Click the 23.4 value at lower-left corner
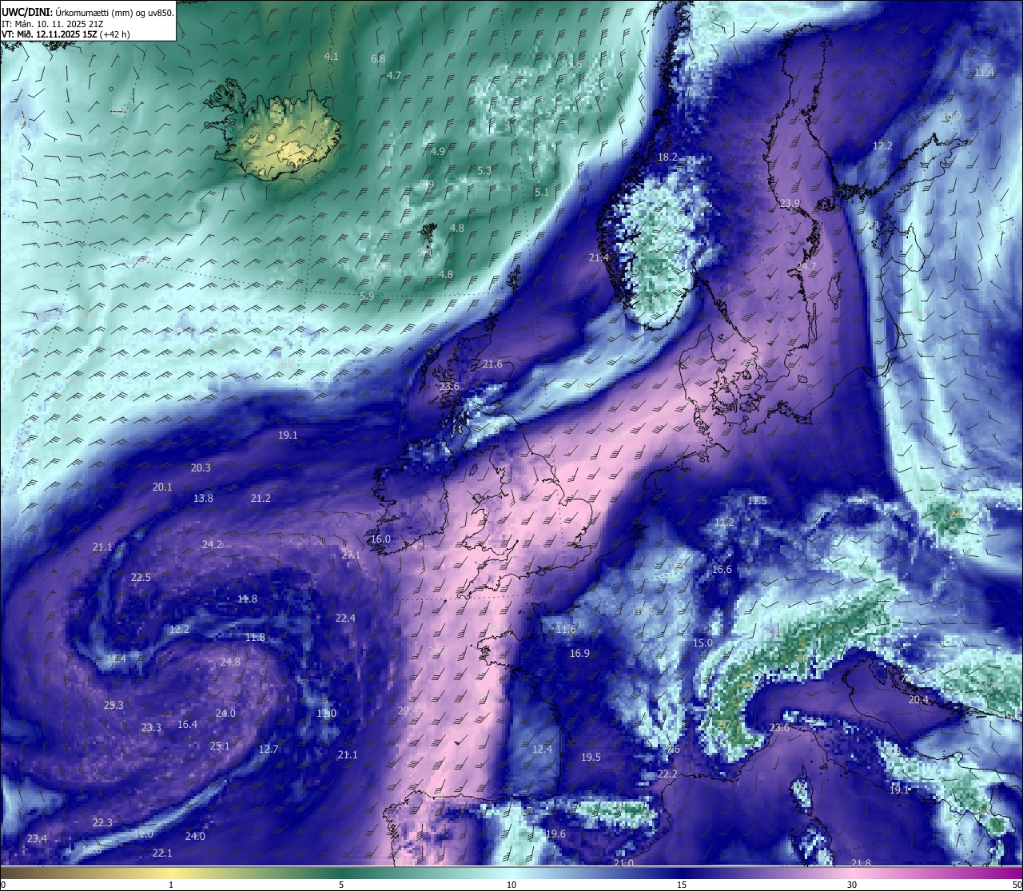Viewport: 1023px width, 891px height. (37, 838)
